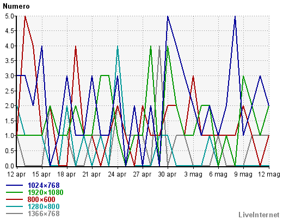The width and height of the screenshot is (283, 220).
Task: Click the red 5.0 peak near 13 apr
Action: tap(25, 17)
